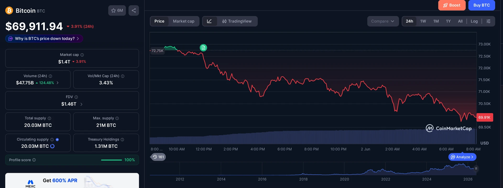Click the 124.48% volume change value
The image size is (503, 188).
pos(46,83)
